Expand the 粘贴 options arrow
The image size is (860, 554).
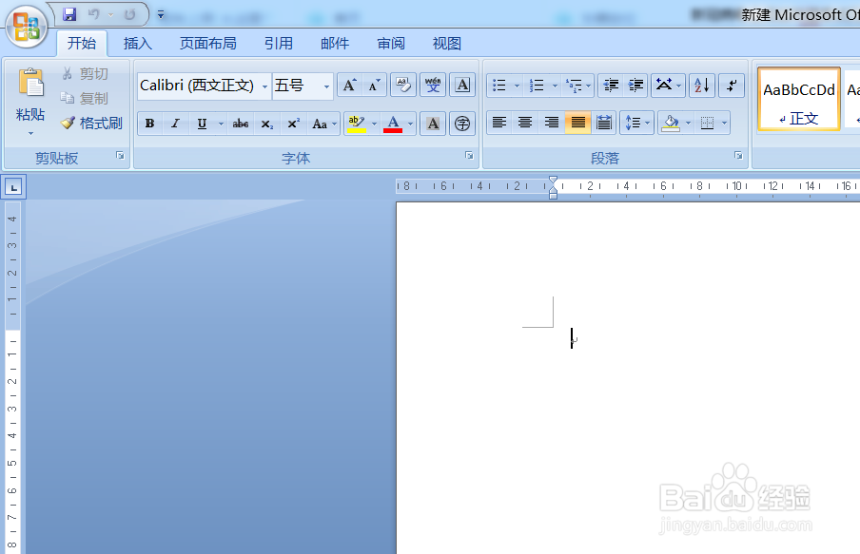click(x=30, y=133)
